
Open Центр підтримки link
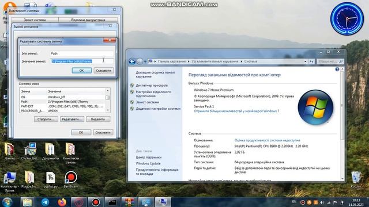pyautogui.click(x=149, y=157)
